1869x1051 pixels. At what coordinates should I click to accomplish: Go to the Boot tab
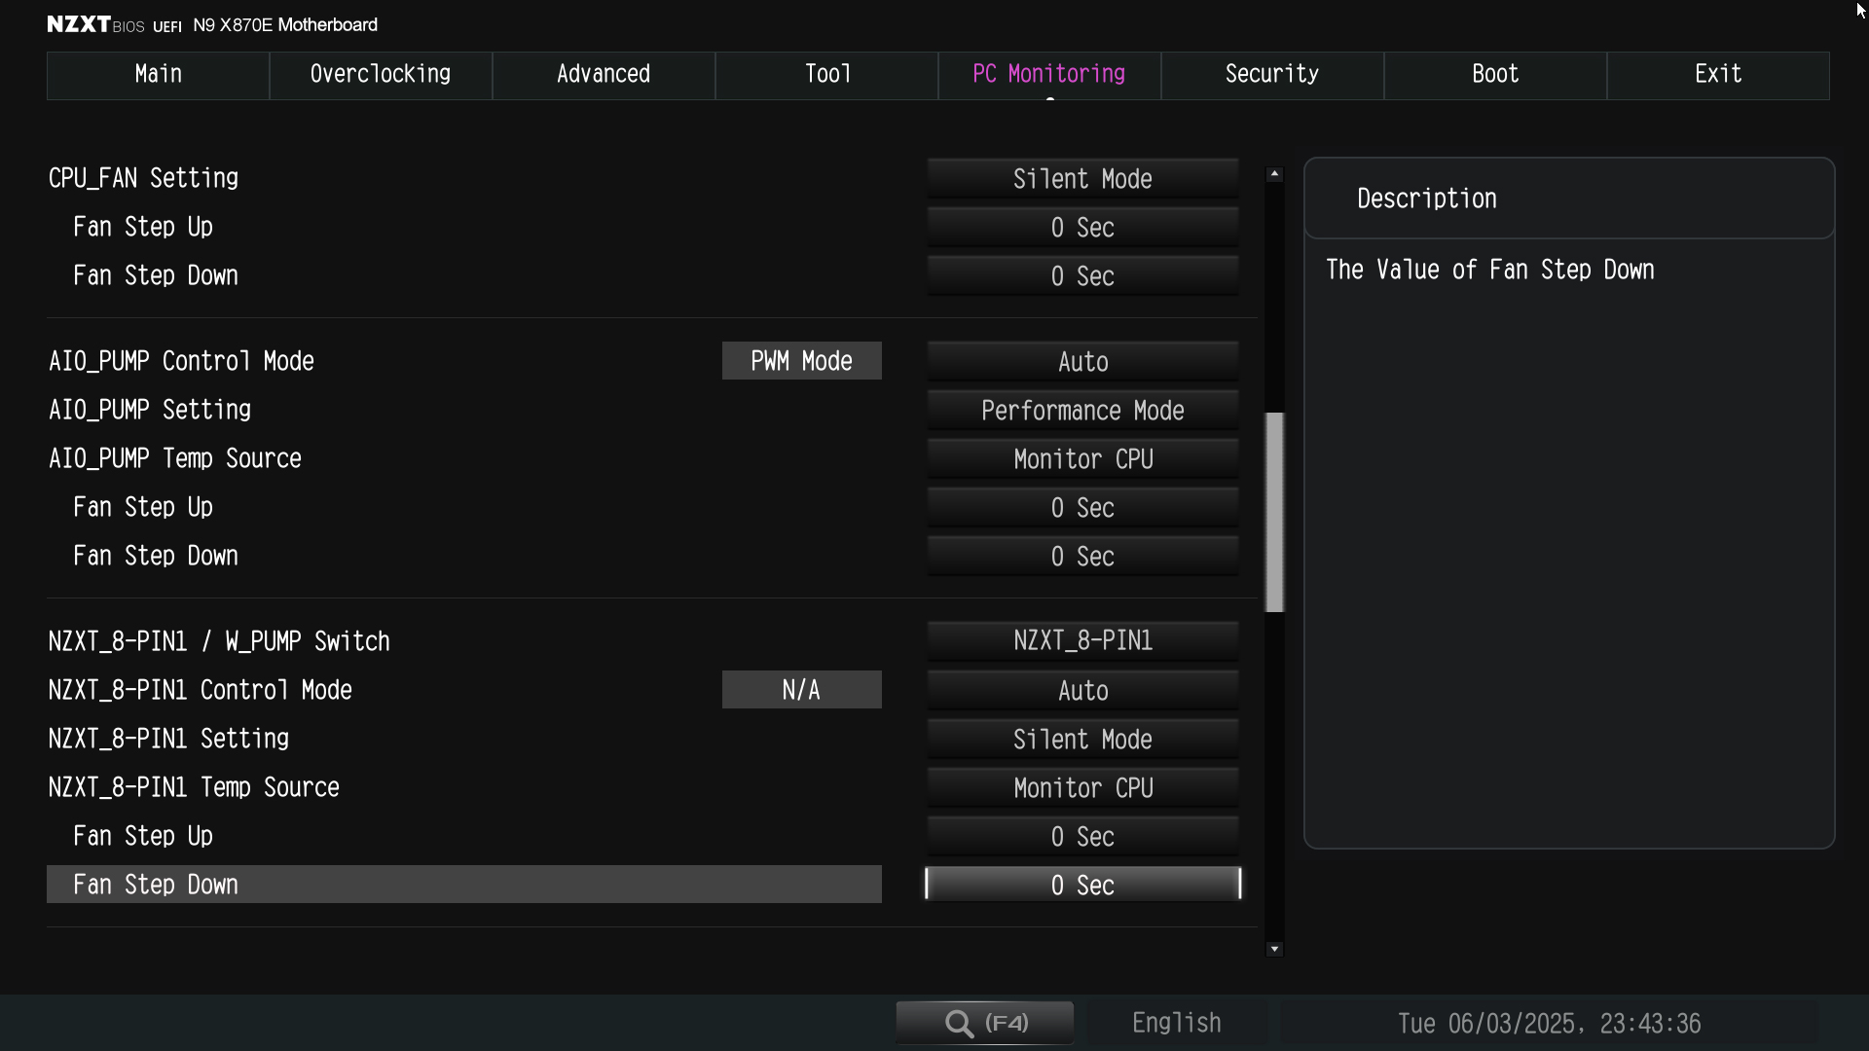1494,75
